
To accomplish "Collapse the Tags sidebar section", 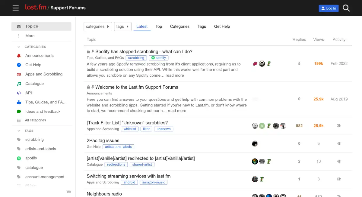I will [x=29, y=131].
